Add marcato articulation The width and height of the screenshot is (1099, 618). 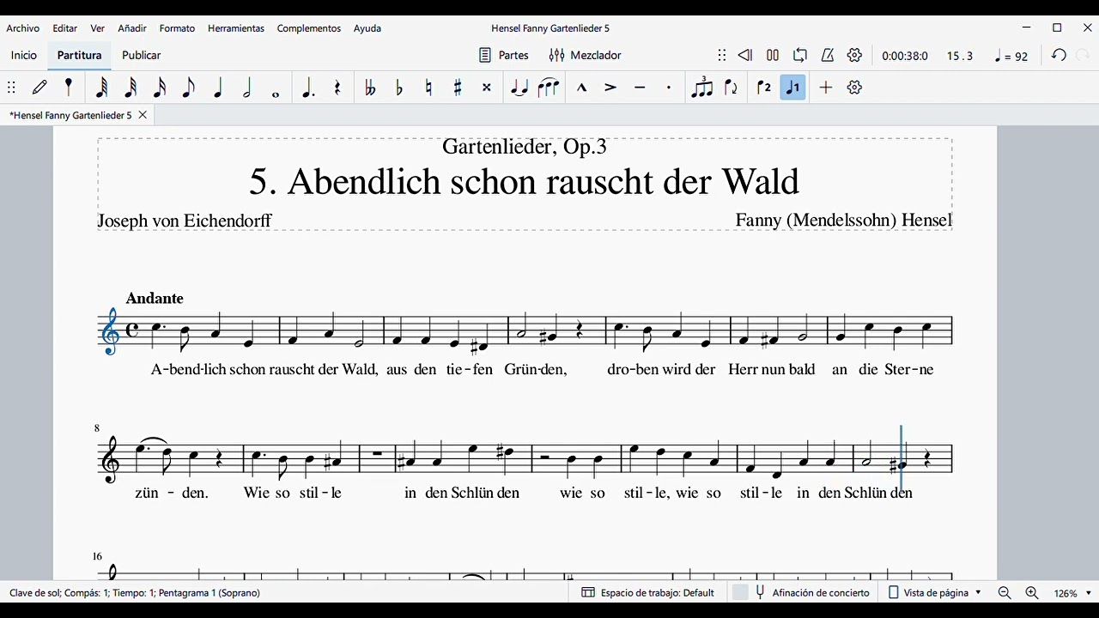point(581,88)
